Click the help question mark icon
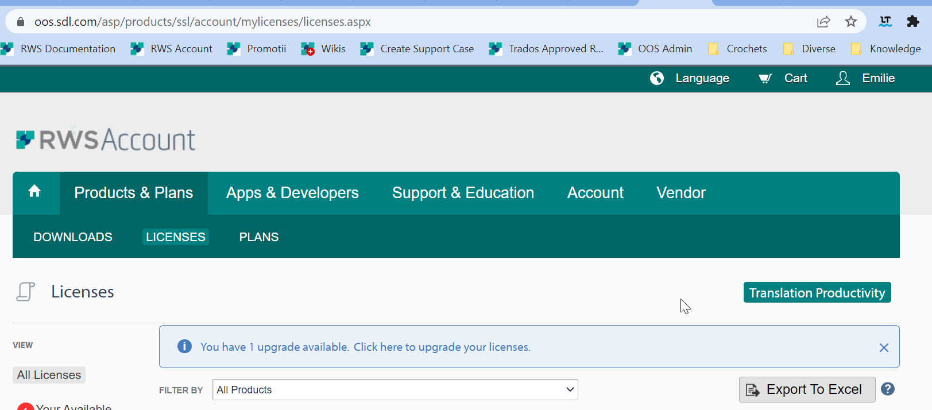 coord(888,389)
